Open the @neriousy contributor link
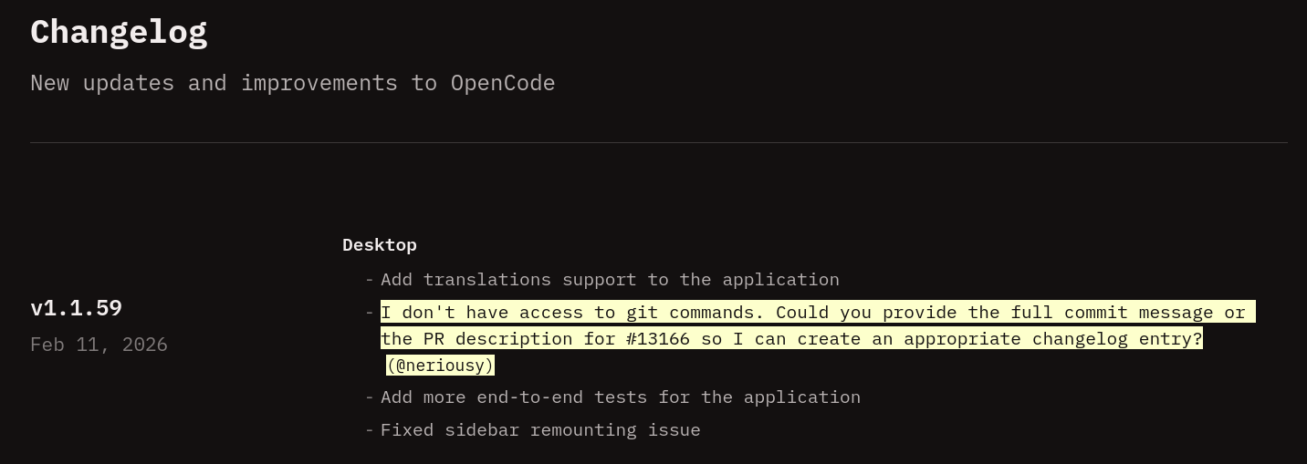1307x464 pixels. 440,366
